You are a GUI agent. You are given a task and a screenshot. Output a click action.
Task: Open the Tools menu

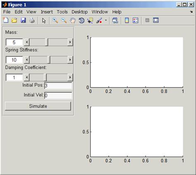(62, 12)
